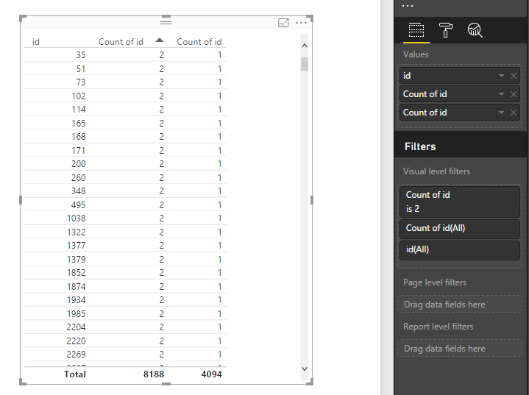Click the Focus mode icon on table visual

(x=283, y=23)
